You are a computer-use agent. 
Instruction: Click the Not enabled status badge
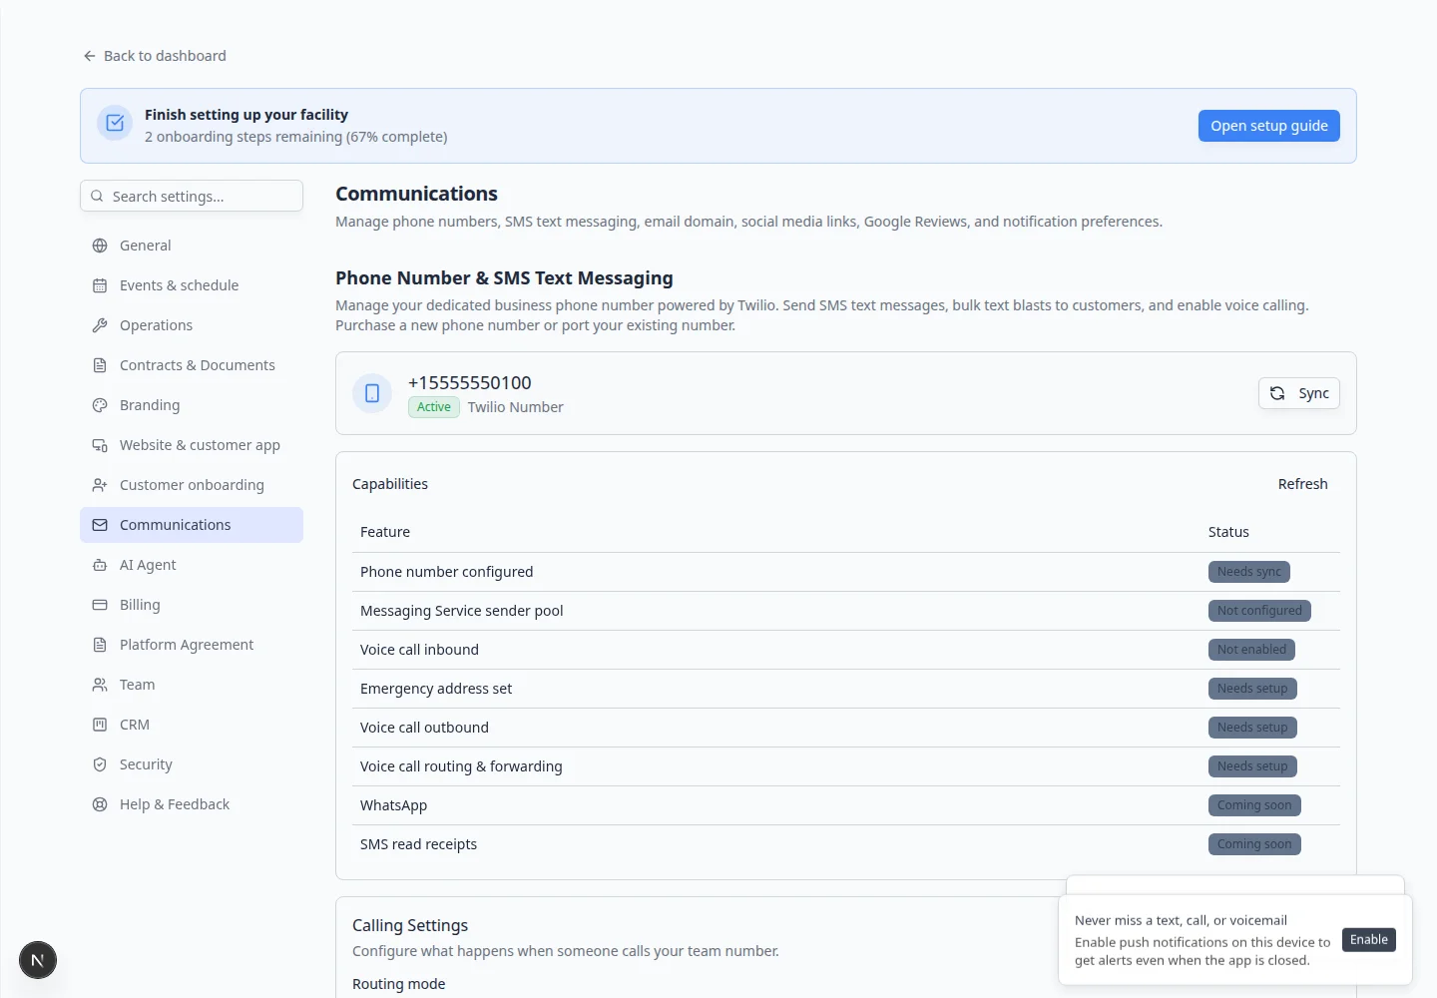pyautogui.click(x=1251, y=650)
